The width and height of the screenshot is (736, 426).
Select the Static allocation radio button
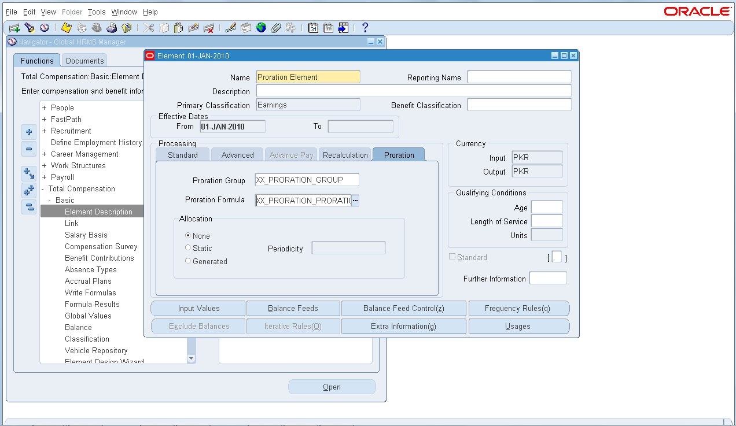(187, 247)
